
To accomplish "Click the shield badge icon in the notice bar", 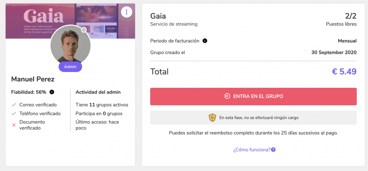I will tap(212, 118).
